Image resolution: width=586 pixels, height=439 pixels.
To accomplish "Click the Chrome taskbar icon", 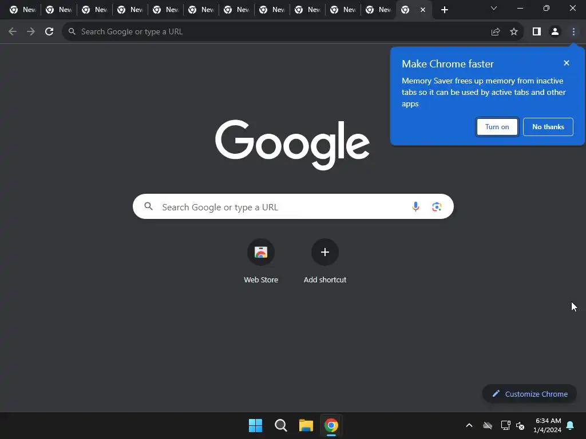I will point(331,425).
